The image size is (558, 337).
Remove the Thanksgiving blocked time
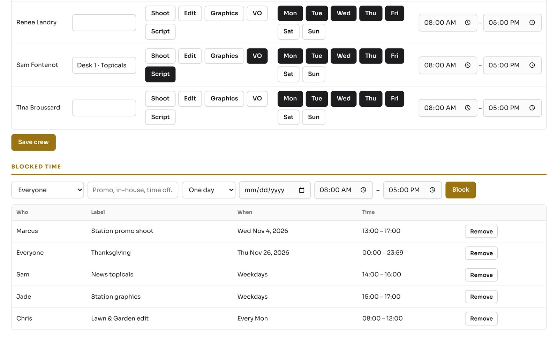click(x=481, y=253)
